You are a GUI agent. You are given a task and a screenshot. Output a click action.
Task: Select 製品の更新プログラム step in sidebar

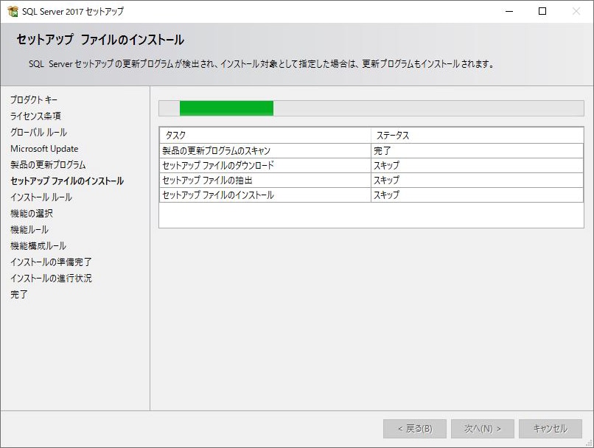click(x=48, y=165)
